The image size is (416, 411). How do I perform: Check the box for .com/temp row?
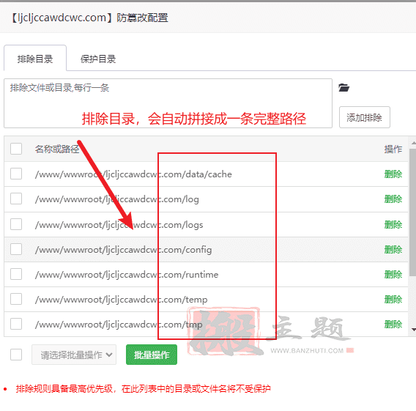click(x=16, y=299)
